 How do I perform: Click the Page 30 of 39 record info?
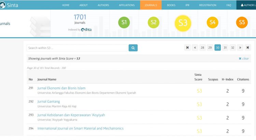point(46,68)
